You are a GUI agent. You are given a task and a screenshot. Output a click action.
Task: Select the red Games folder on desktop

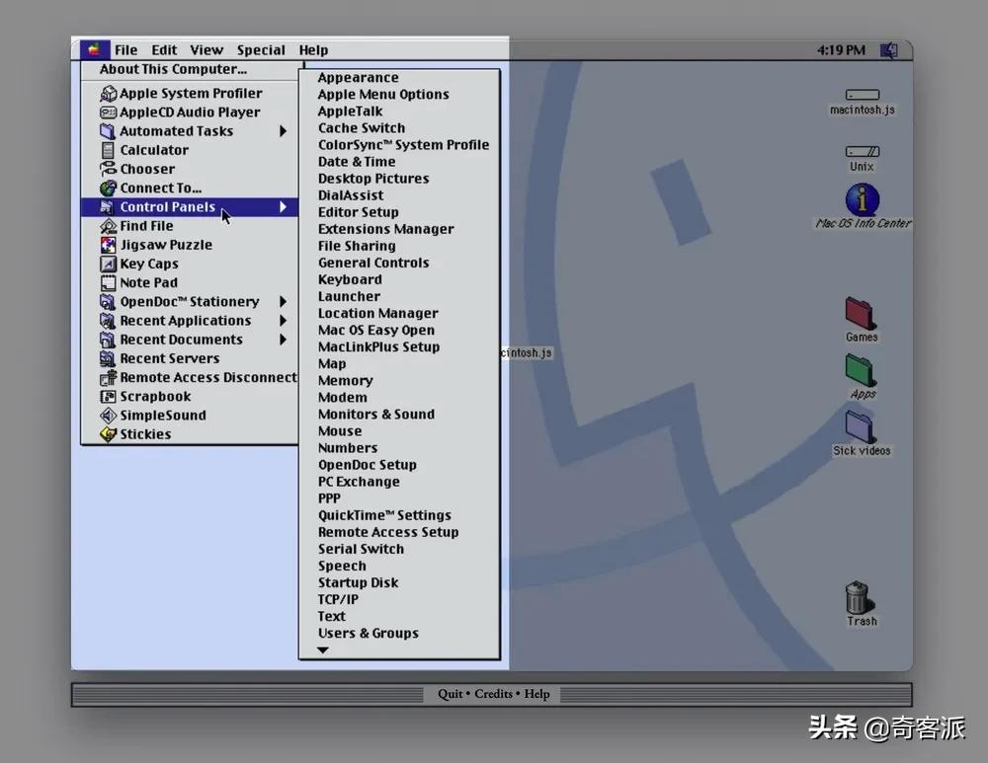(x=861, y=313)
